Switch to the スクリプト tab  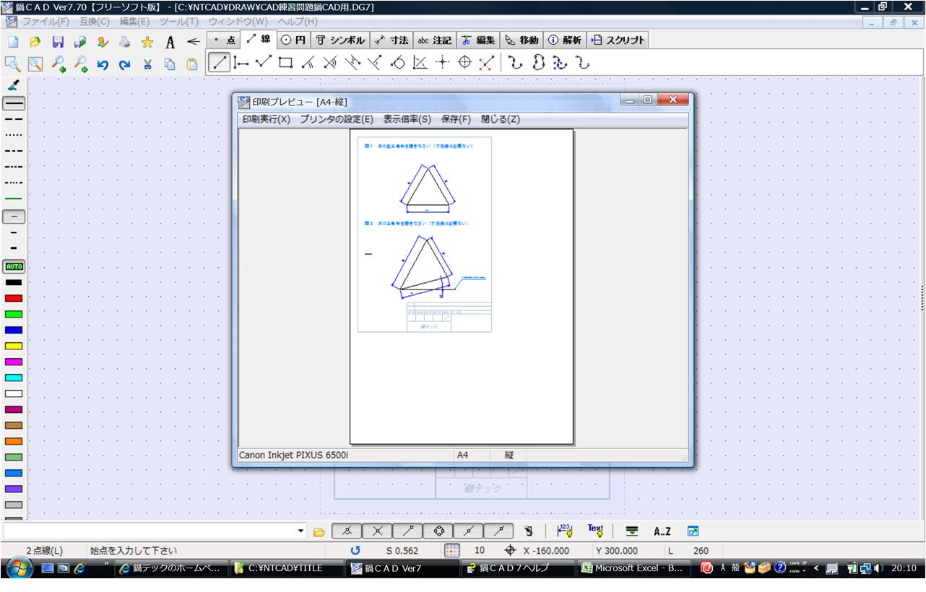pyautogui.click(x=618, y=40)
